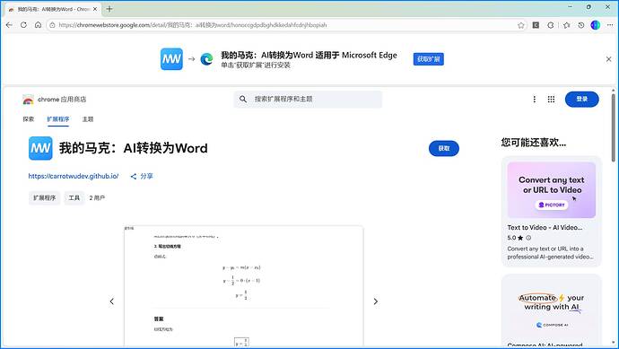The width and height of the screenshot is (619, 349).
Task: Reload the page with the refresh icon
Action: tap(23, 25)
